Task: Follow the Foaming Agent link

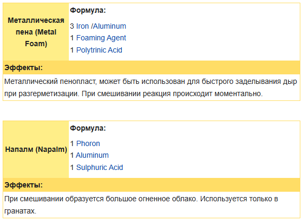Action: point(101,38)
